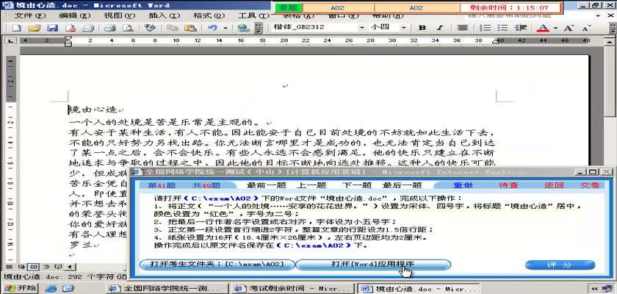
Task: Click the E-mail envelope toolbar icon
Action: [x=87, y=28]
